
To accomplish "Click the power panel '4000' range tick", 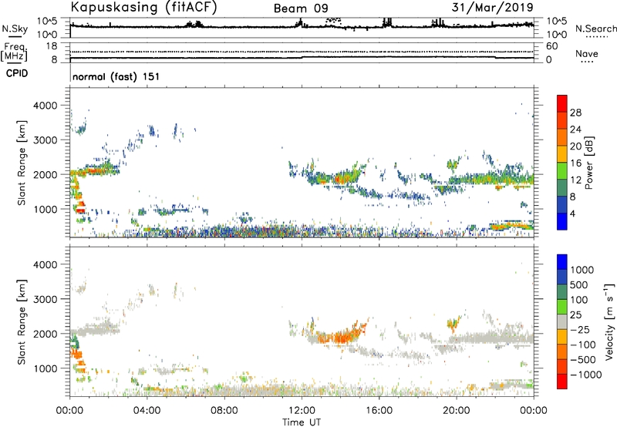I will point(46,106).
